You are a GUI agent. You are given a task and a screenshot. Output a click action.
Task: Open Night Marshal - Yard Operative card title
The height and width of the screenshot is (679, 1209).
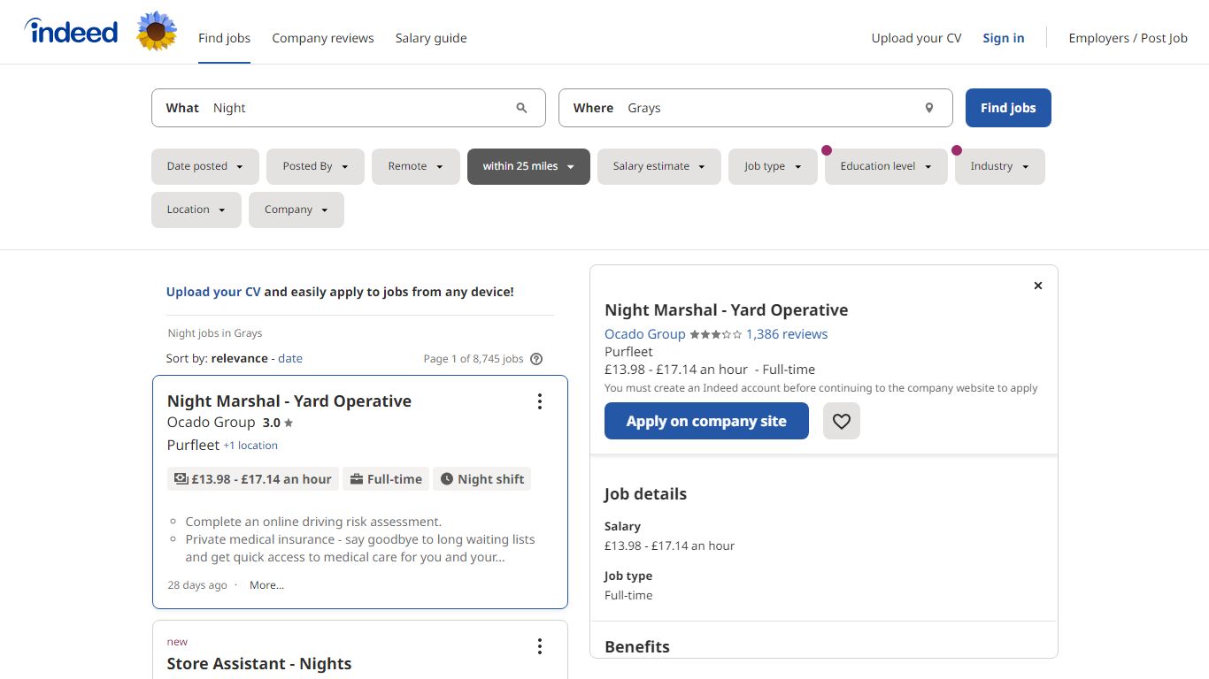pyautogui.click(x=289, y=401)
